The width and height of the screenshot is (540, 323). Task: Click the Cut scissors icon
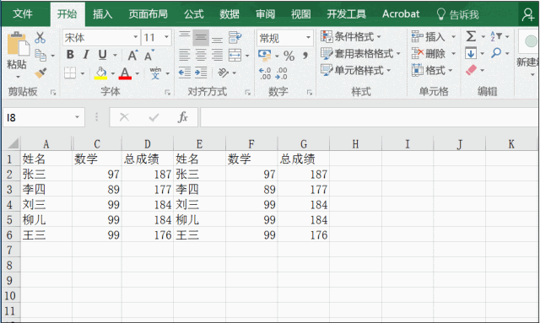[40, 38]
